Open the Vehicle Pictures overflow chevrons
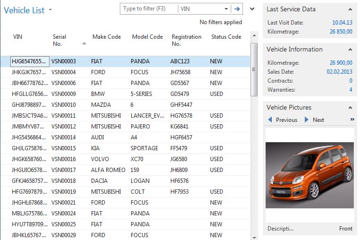Screen dimensions: 360x240 click(352, 120)
